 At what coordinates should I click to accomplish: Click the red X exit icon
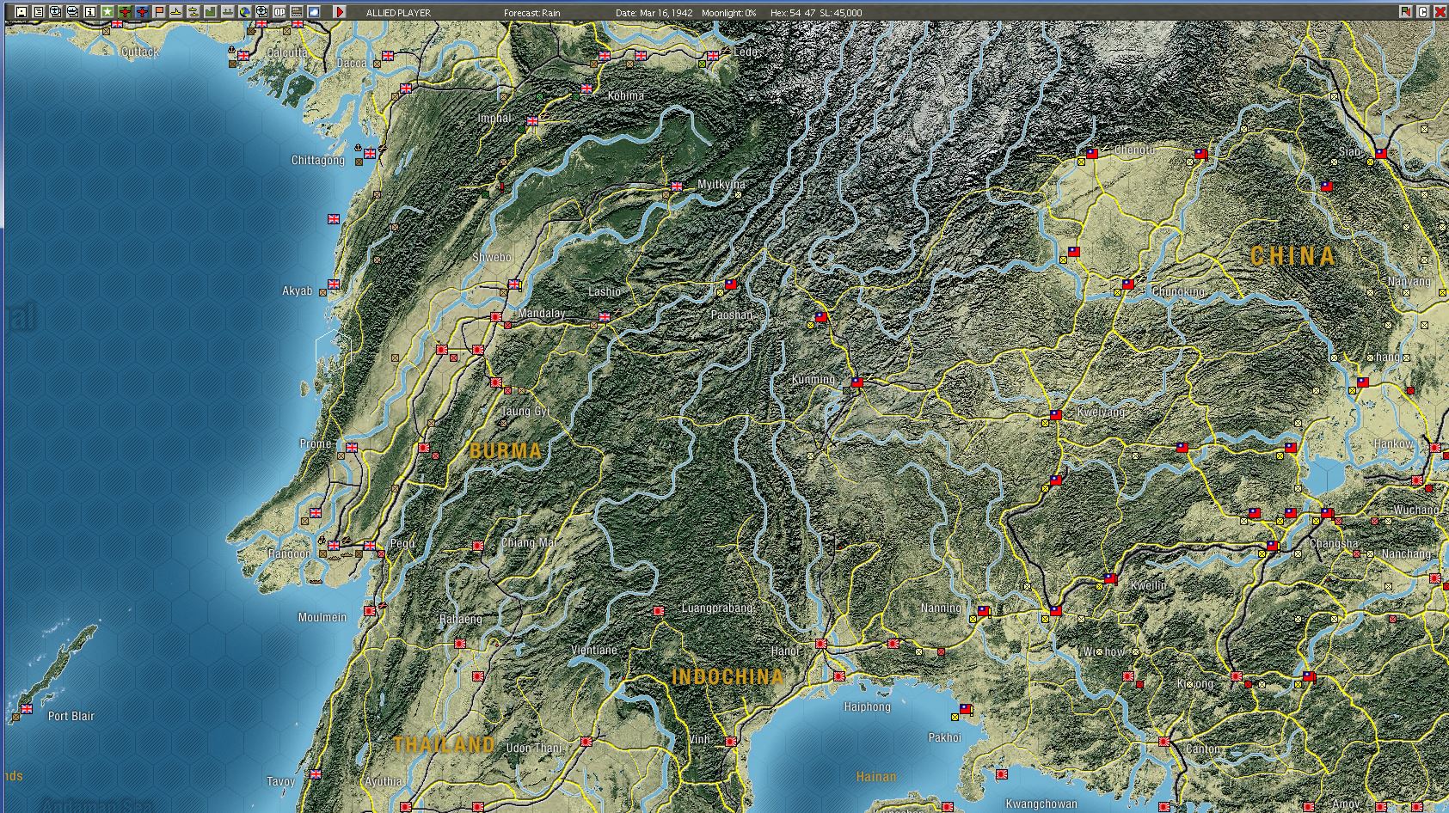click(1440, 12)
